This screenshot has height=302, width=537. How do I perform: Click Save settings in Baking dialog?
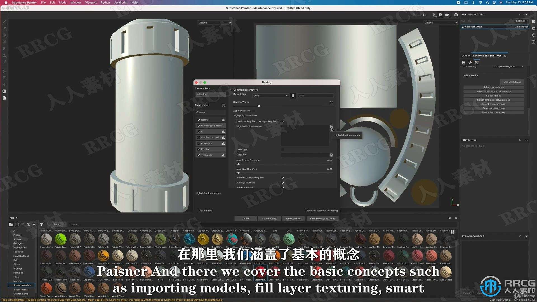coord(269,218)
